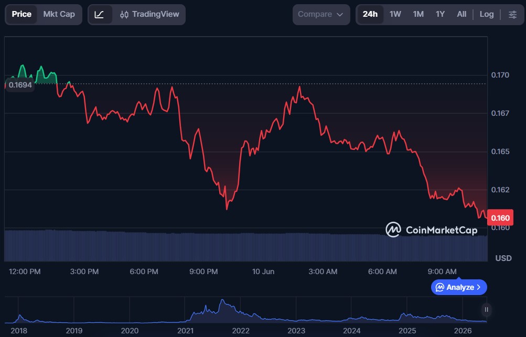
Task: Click 2020 on the history timeline
Action: tap(130, 331)
